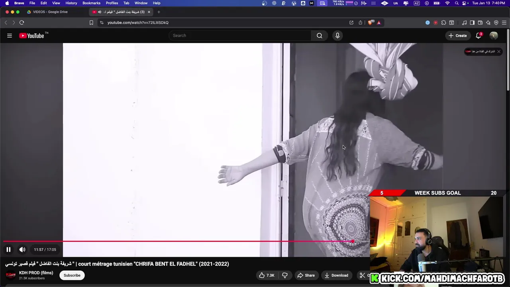510x287 pixels.
Task: Open YouTube notifications bell
Action: (479, 35)
